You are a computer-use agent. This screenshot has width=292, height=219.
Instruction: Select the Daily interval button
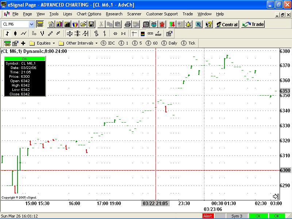pyautogui.click(x=169, y=43)
